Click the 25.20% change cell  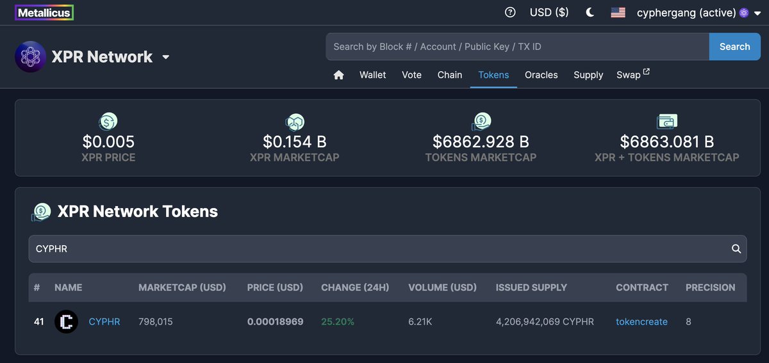coord(338,321)
